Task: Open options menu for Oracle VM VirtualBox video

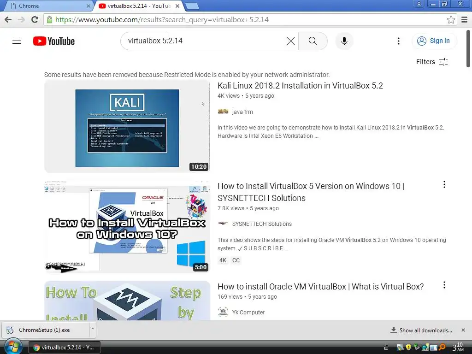Action: pos(444,285)
